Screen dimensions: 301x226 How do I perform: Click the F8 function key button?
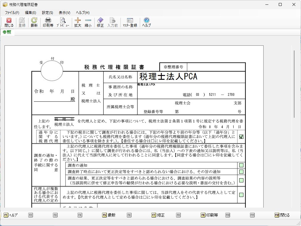(178, 215)
